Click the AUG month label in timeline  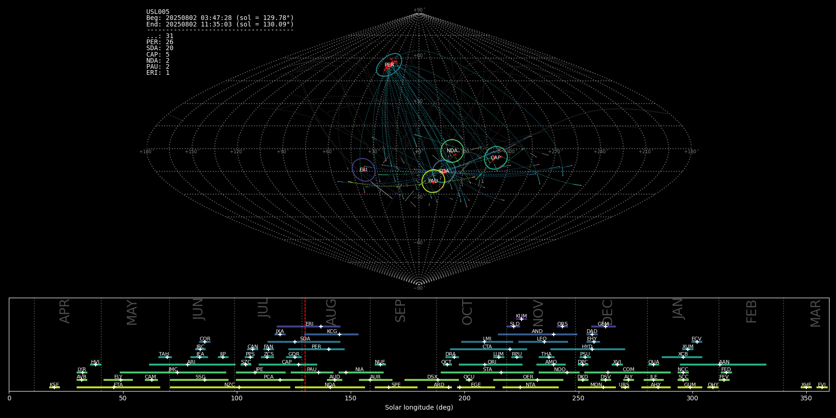pos(331,312)
